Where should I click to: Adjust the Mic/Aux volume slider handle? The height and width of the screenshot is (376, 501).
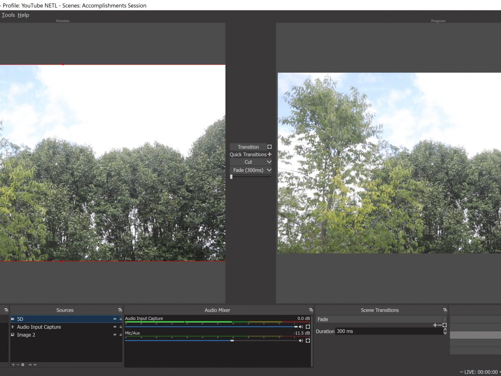(232, 340)
